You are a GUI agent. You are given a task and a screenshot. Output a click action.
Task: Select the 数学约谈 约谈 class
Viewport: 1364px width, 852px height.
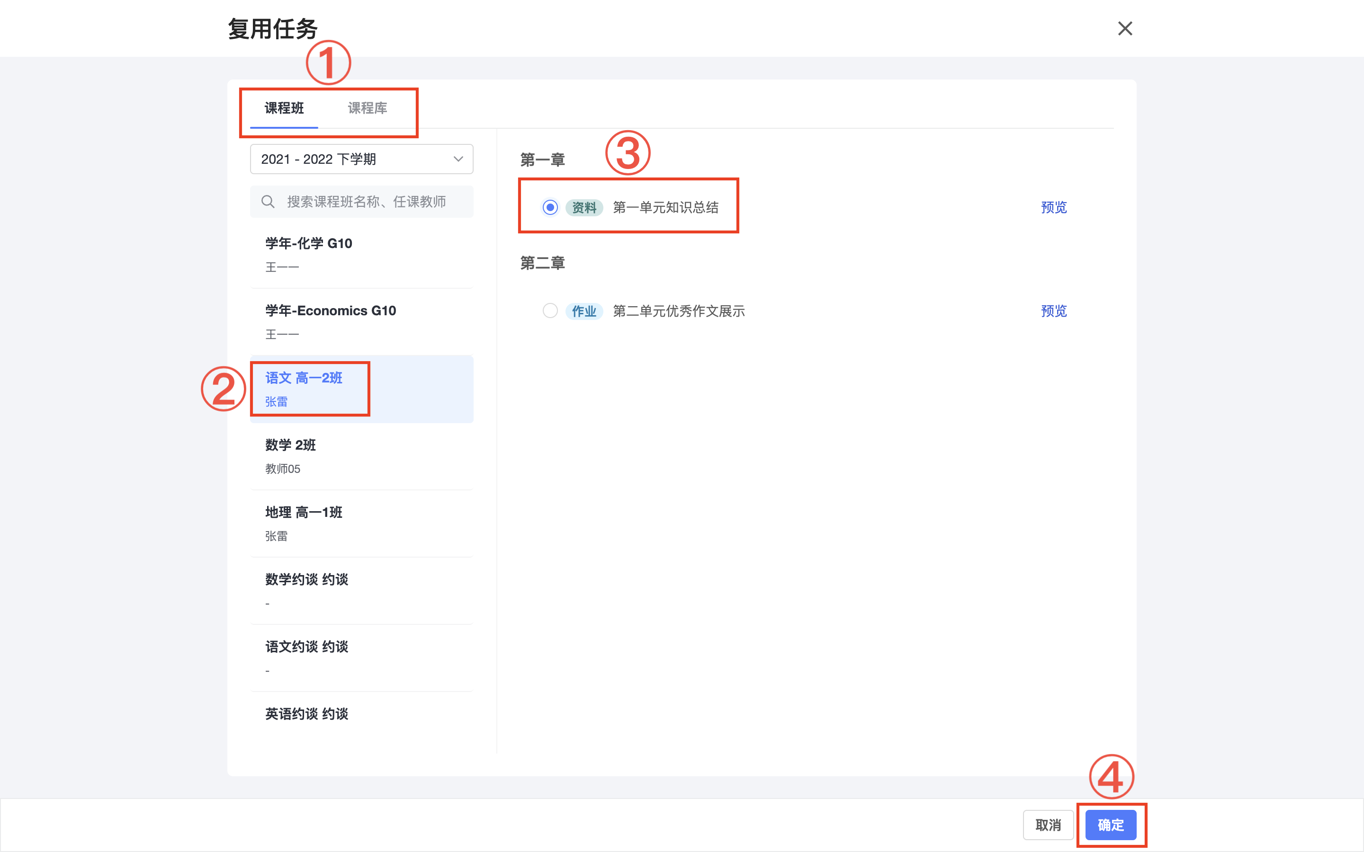click(x=361, y=591)
